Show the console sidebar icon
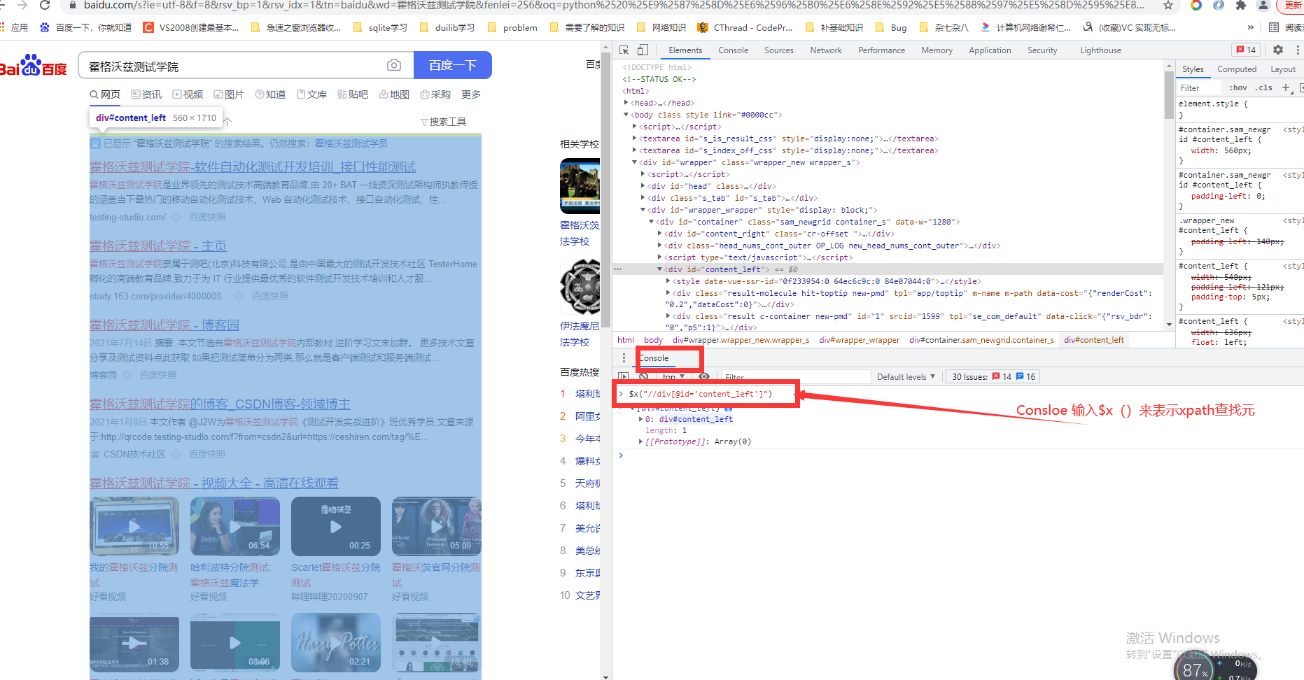 (x=624, y=376)
